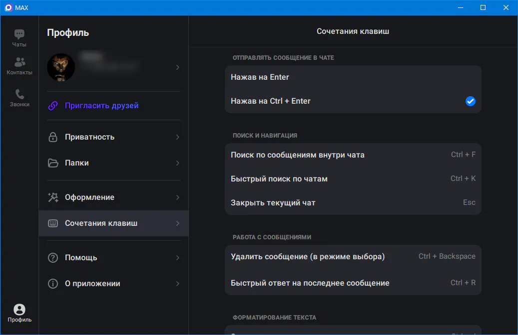
Task: Open the Приватность settings item
Action: click(114, 137)
